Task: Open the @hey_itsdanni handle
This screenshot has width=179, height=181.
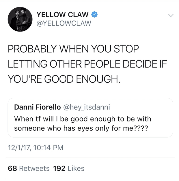Action: 86,107
